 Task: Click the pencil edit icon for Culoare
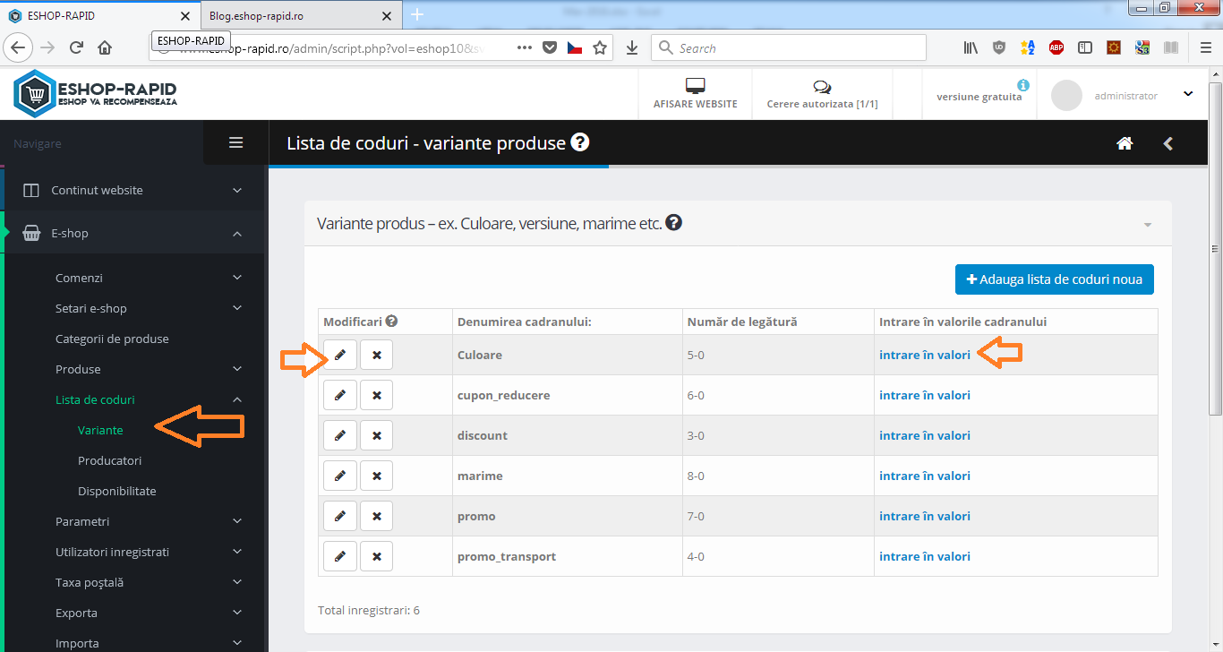tap(340, 355)
